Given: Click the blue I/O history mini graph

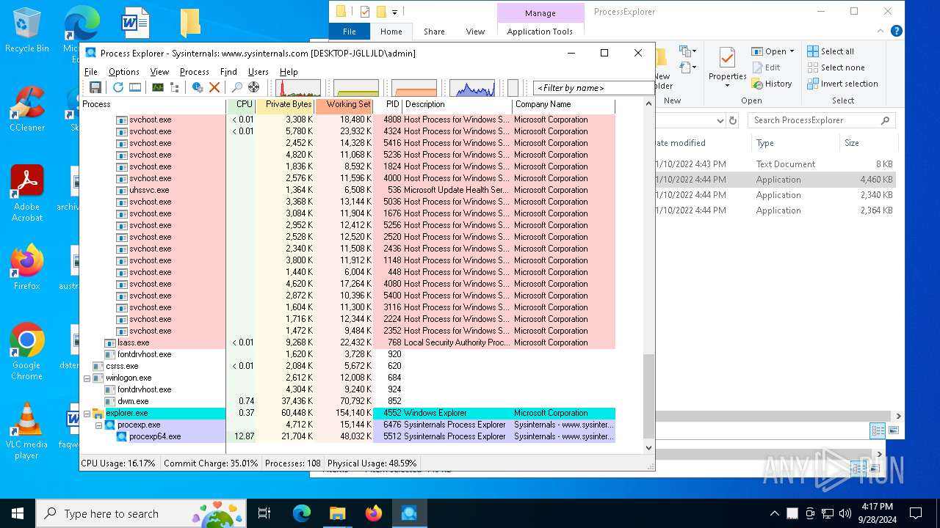Looking at the screenshot, I should click(x=472, y=88).
